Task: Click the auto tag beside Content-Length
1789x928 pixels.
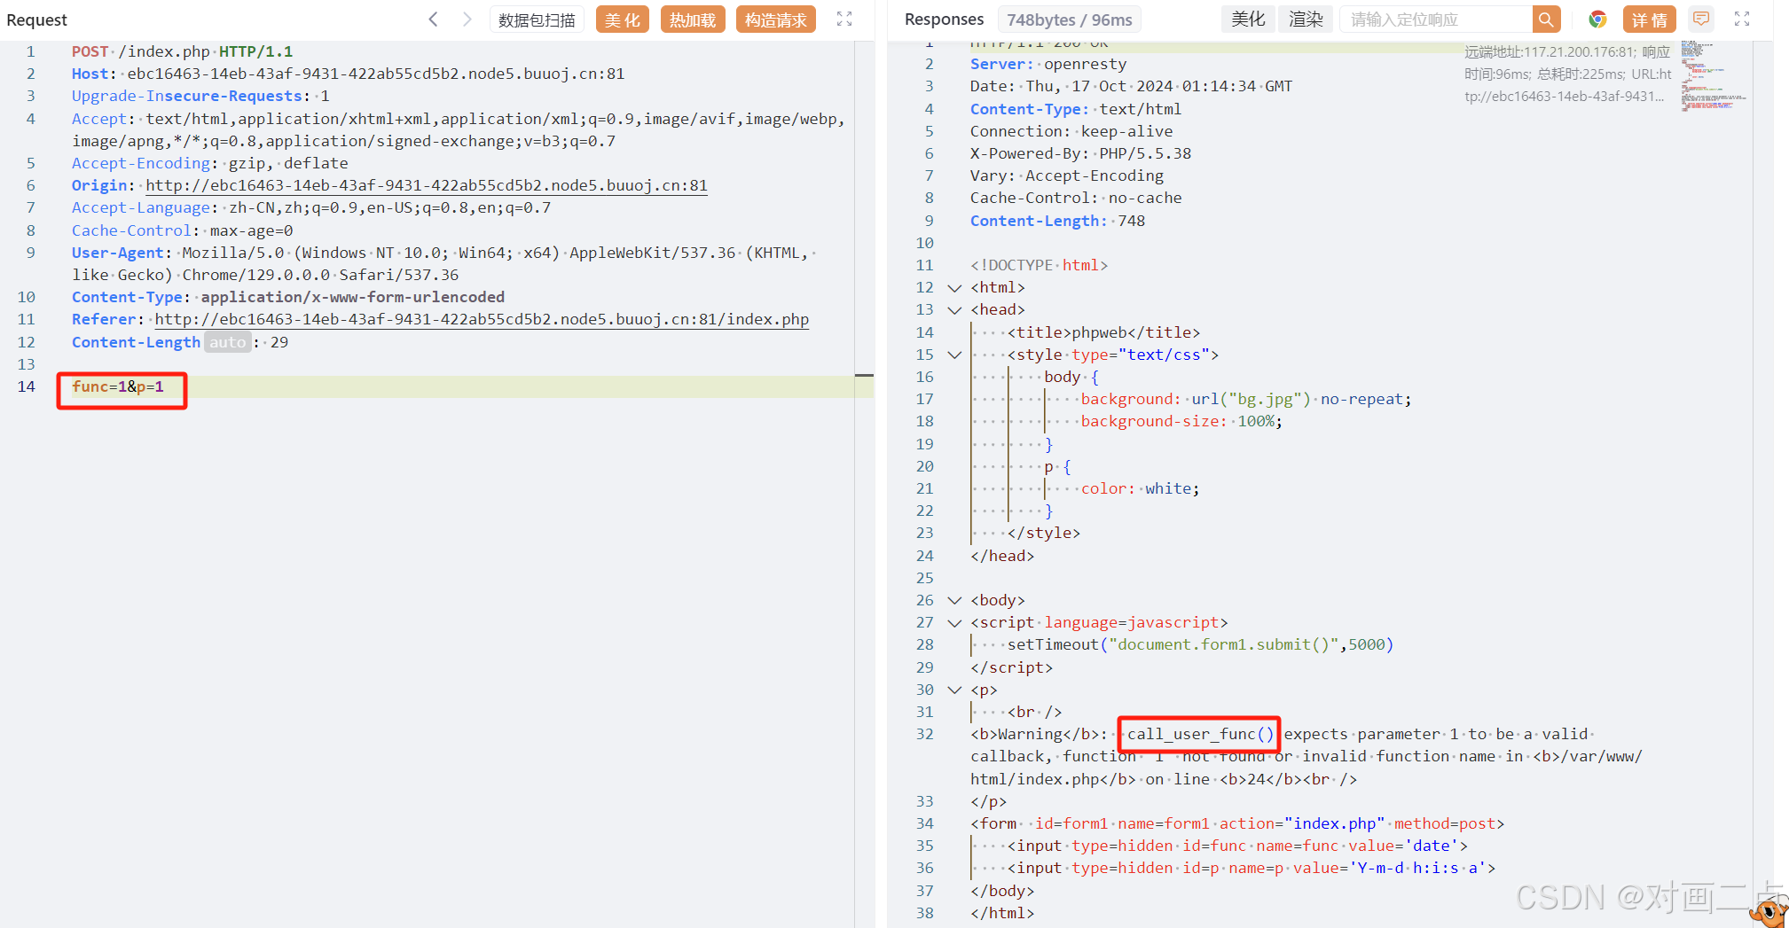Action: 227,342
